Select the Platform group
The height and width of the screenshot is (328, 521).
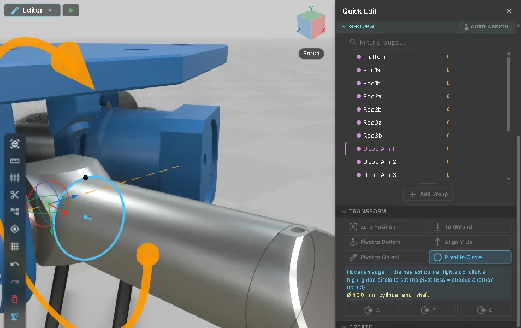(x=375, y=57)
